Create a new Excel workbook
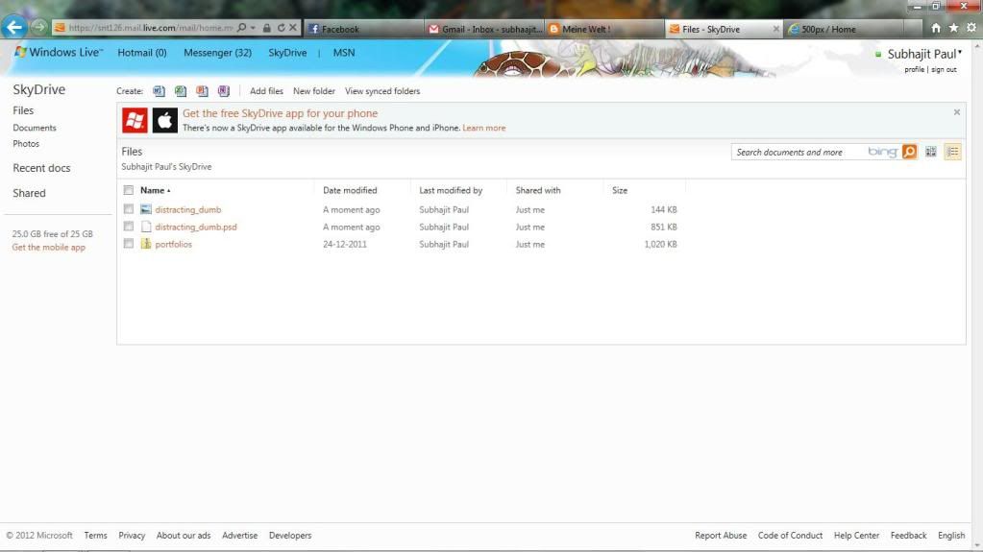The width and height of the screenshot is (983, 552). point(181,91)
